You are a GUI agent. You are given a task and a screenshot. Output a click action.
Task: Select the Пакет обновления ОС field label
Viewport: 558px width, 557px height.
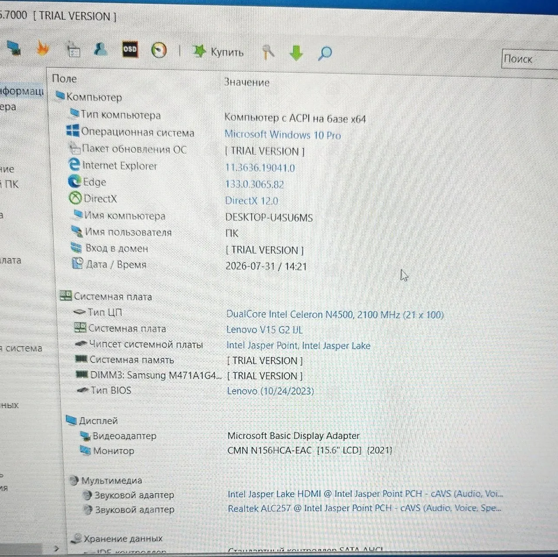(134, 149)
